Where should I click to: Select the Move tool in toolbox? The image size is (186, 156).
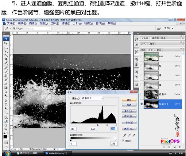click(6, 43)
